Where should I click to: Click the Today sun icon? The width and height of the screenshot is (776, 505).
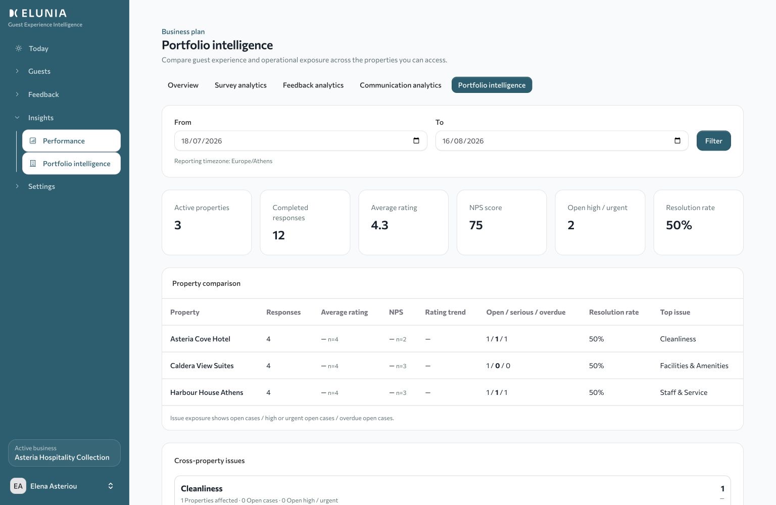tap(19, 48)
